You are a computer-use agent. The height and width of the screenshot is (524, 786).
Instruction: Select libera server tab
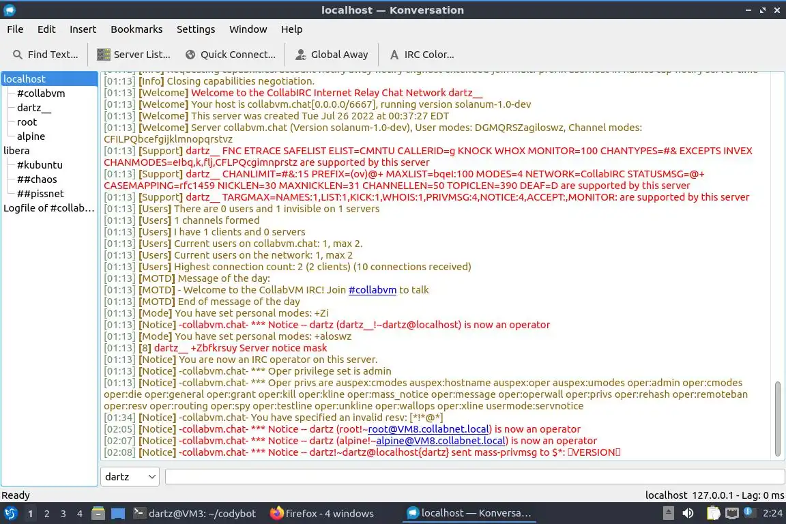click(16, 150)
